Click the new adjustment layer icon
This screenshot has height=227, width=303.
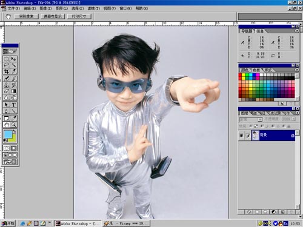point(274,212)
